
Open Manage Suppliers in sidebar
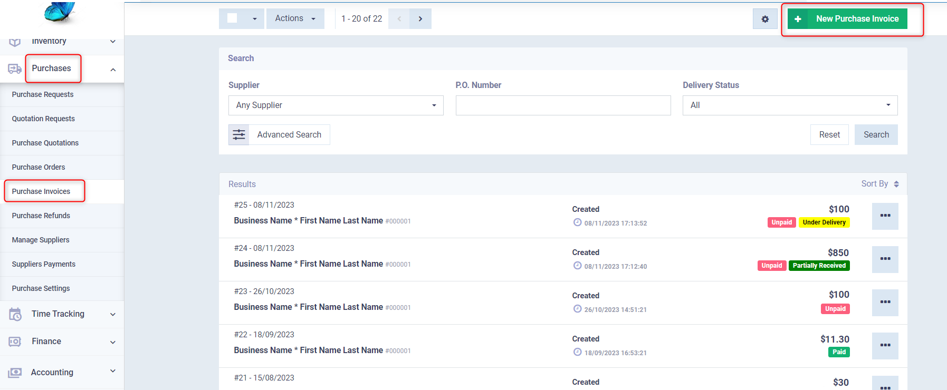click(41, 240)
